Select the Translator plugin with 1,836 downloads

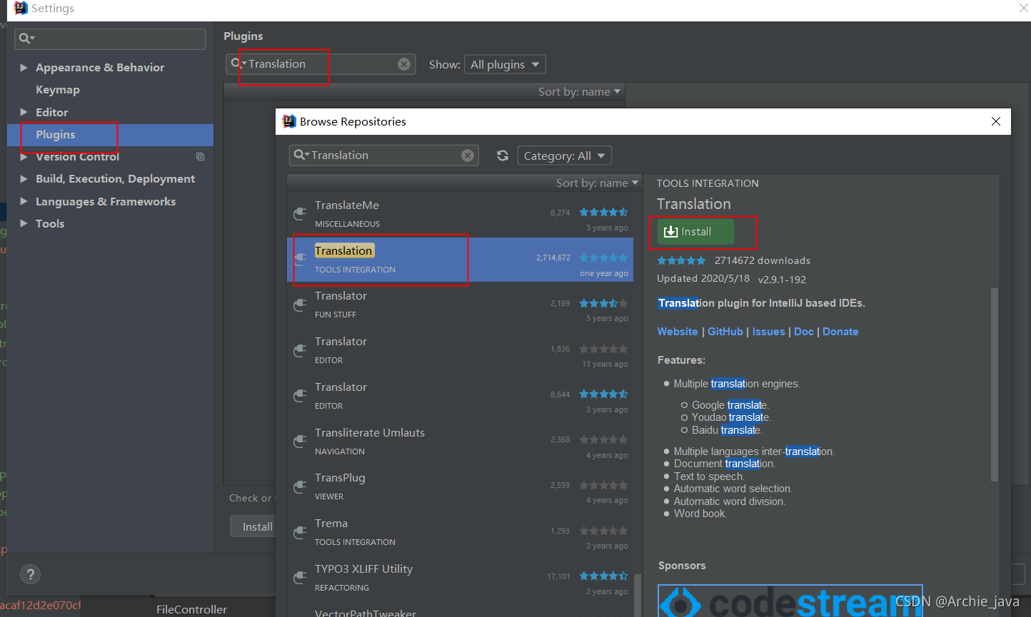pos(460,351)
